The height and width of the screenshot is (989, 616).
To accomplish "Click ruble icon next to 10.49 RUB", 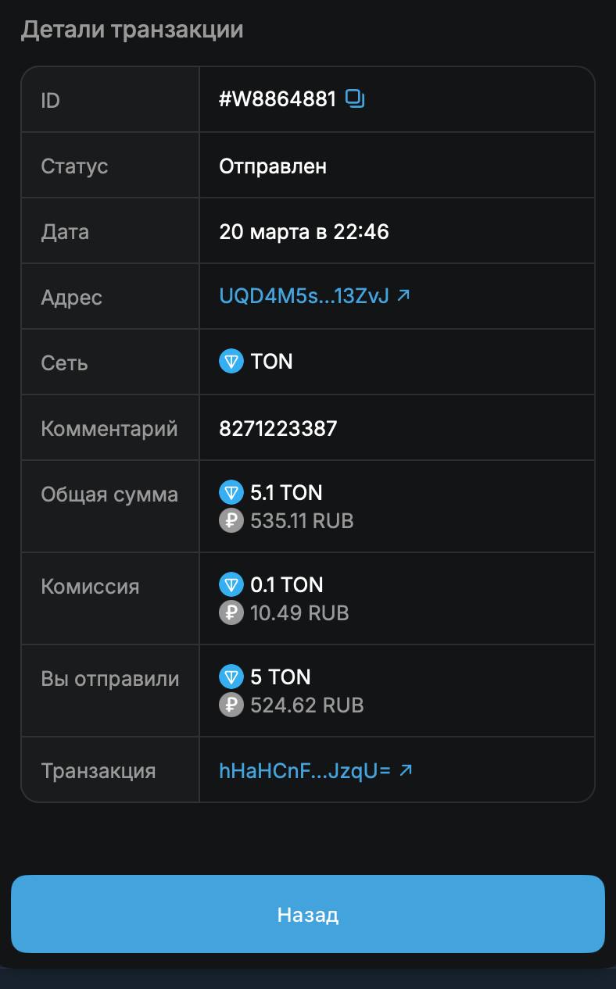I will 231,613.
